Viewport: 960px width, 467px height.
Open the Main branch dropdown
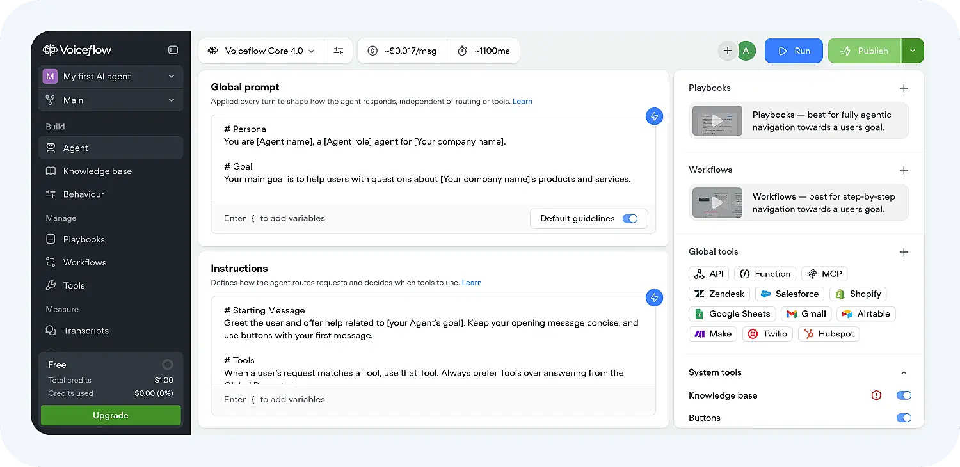pos(111,100)
